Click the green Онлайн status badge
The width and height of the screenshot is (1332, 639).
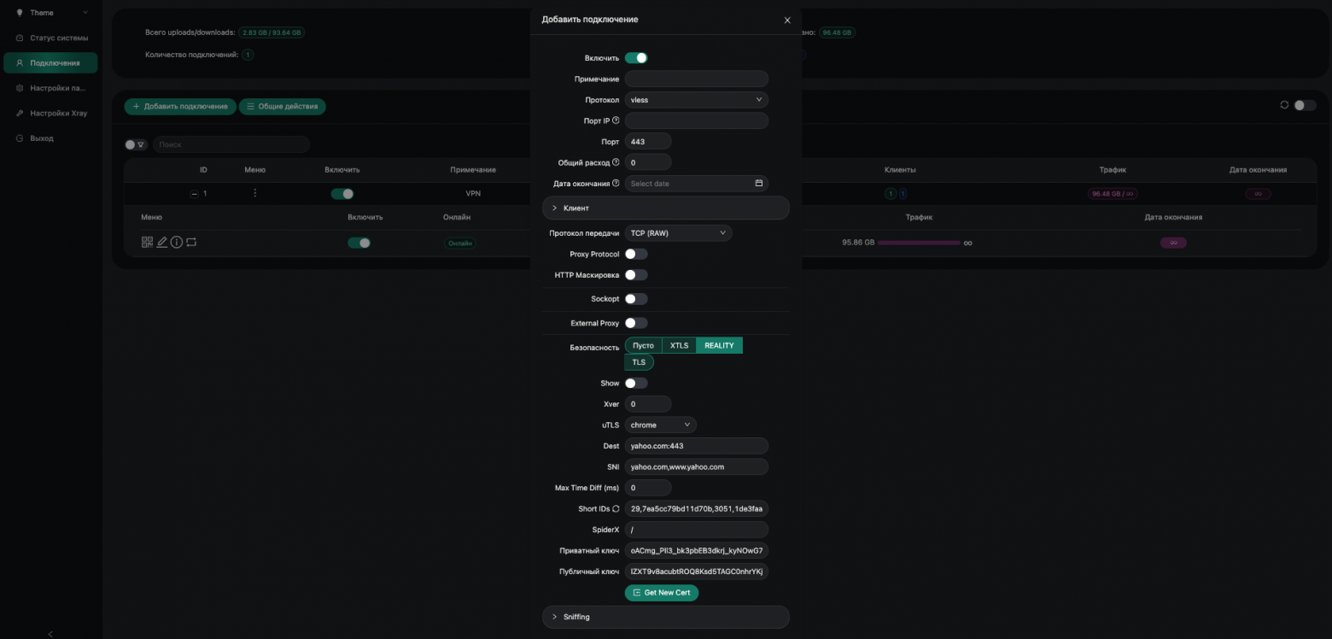460,243
